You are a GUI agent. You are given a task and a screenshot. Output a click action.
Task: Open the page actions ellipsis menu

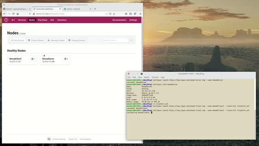(x=106, y=14)
